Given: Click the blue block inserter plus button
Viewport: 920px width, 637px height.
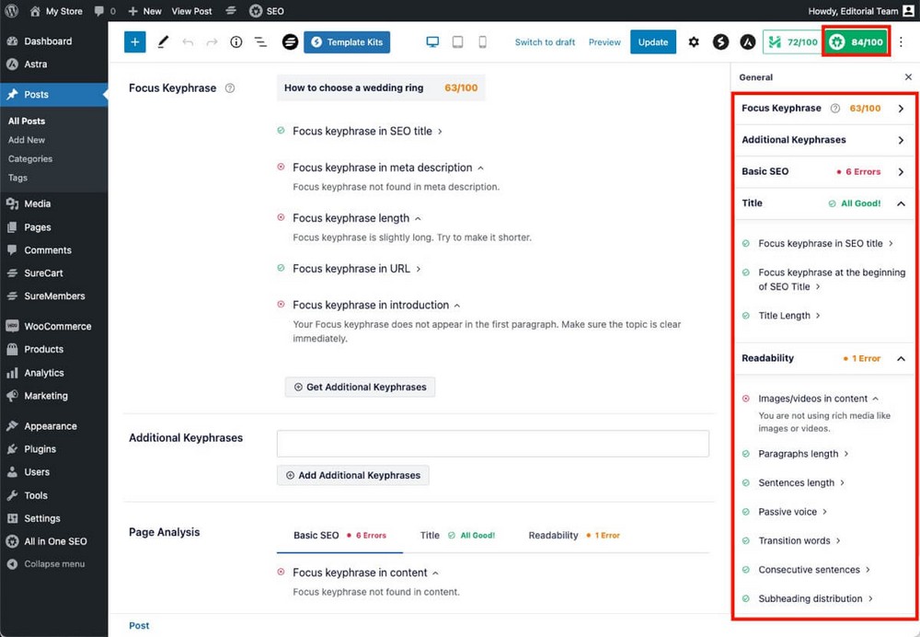Looking at the screenshot, I should point(135,41).
